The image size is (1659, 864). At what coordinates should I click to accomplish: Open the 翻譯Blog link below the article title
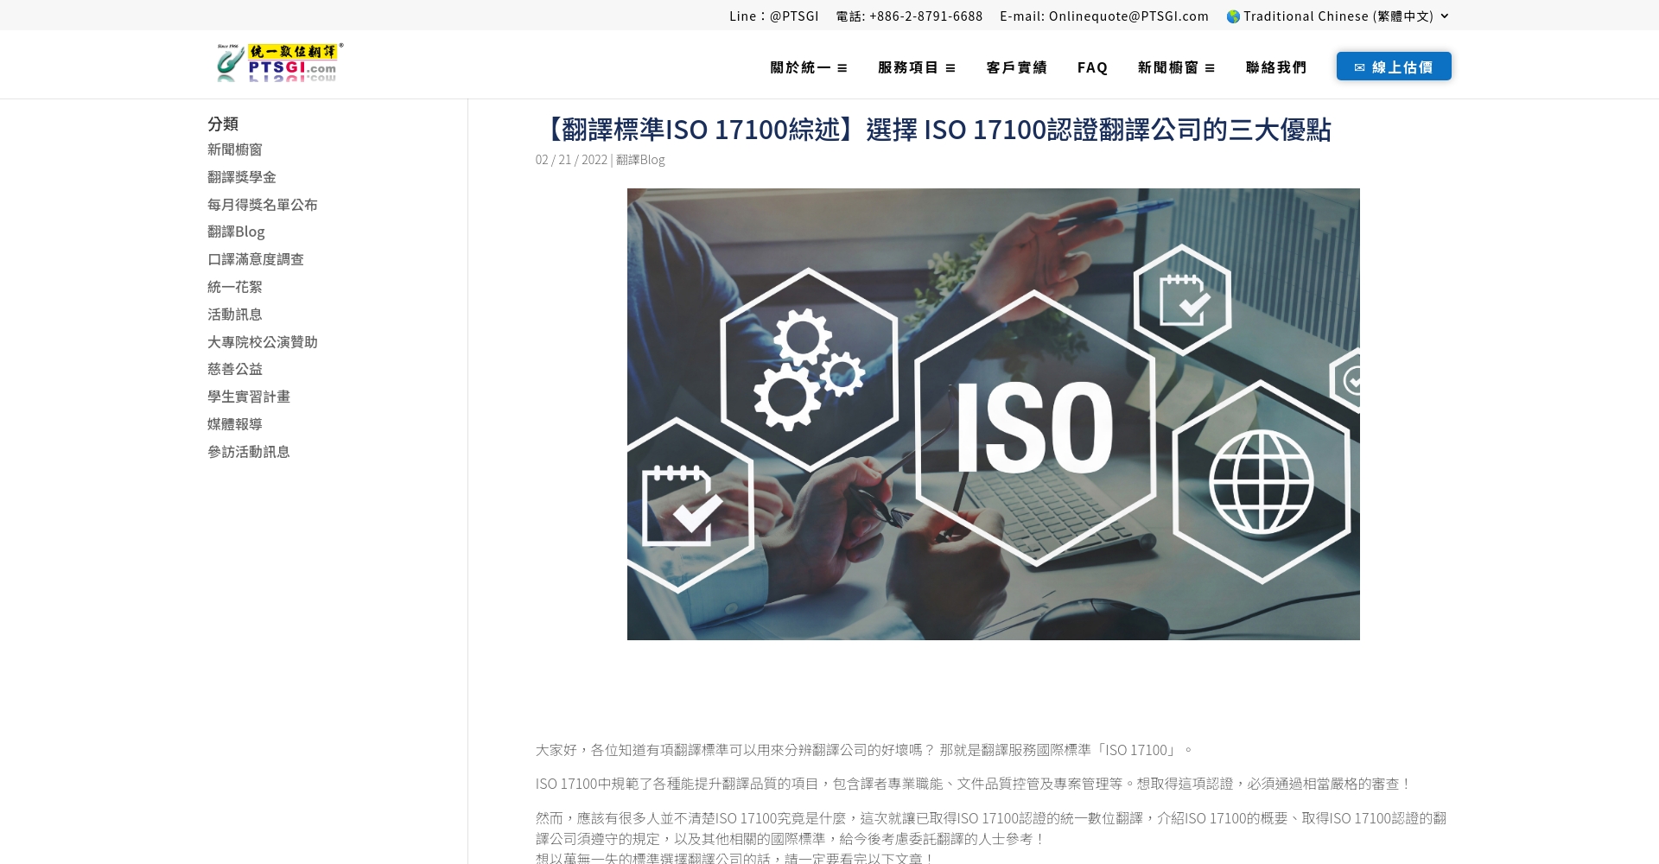click(640, 159)
